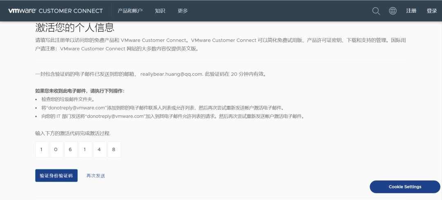The height and width of the screenshot is (200, 442).
Task: Click the bullet mentioning IT 部门
Action: point(173,116)
